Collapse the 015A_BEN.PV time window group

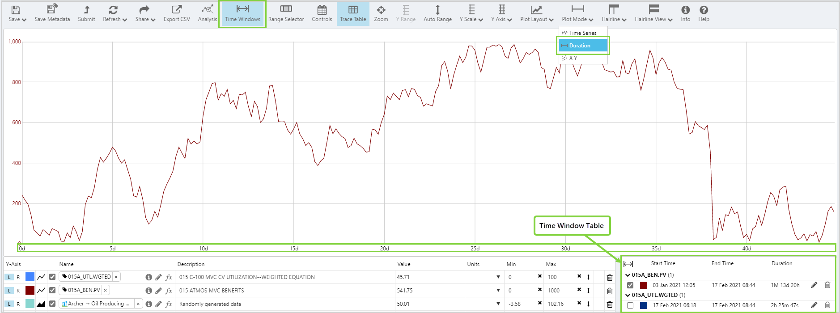click(628, 275)
